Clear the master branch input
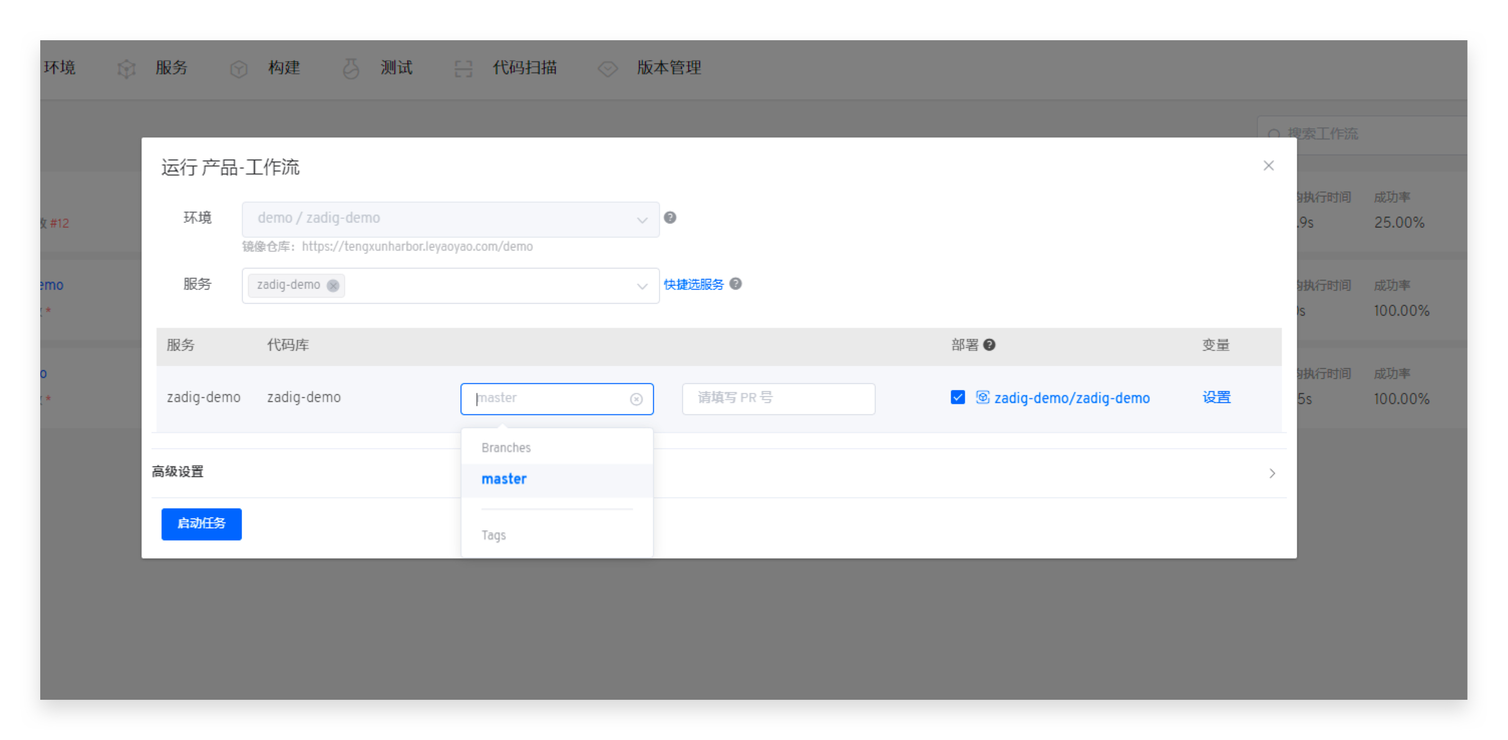Image resolution: width=1508 pixels, height=740 pixels. (636, 399)
